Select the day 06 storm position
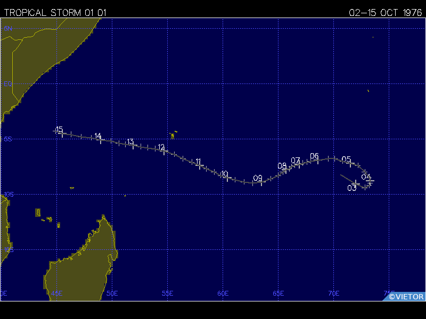Viewport: 426px width, 319px height. 317,159
